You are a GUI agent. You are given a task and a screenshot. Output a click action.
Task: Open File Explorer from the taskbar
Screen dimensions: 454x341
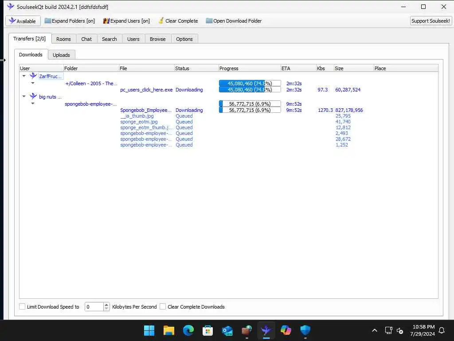tap(169, 330)
